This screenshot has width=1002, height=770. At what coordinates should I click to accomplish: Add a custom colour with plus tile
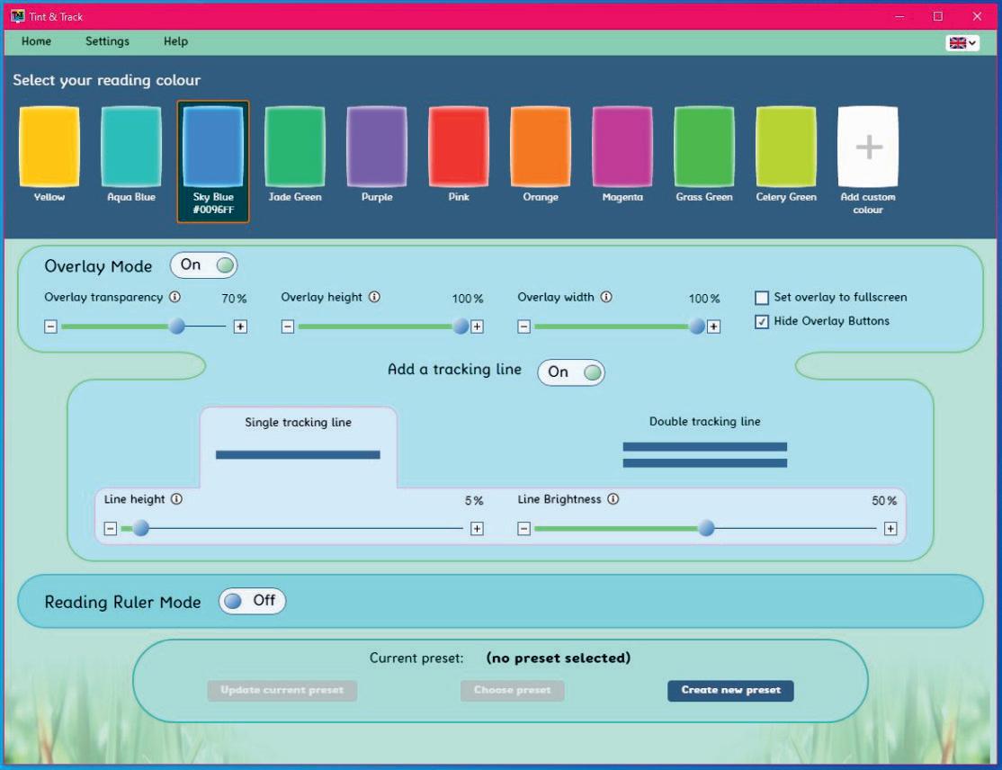click(x=868, y=147)
